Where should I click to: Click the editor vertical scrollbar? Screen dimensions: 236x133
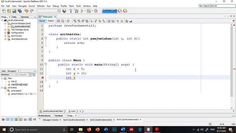point(232,62)
